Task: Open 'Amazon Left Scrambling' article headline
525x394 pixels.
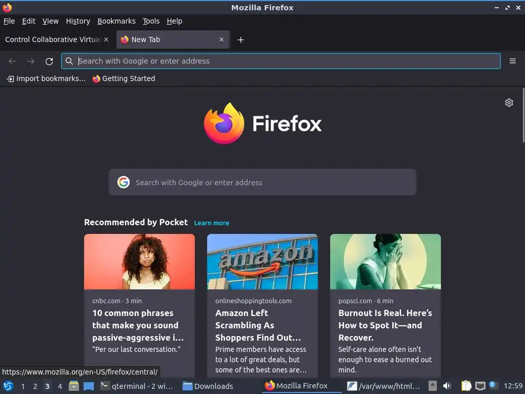Action: click(258, 325)
